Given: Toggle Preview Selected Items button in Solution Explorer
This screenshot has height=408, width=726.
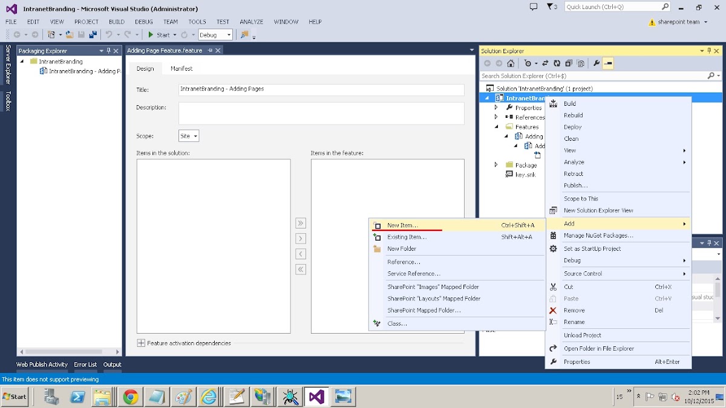Looking at the screenshot, I should (x=608, y=63).
